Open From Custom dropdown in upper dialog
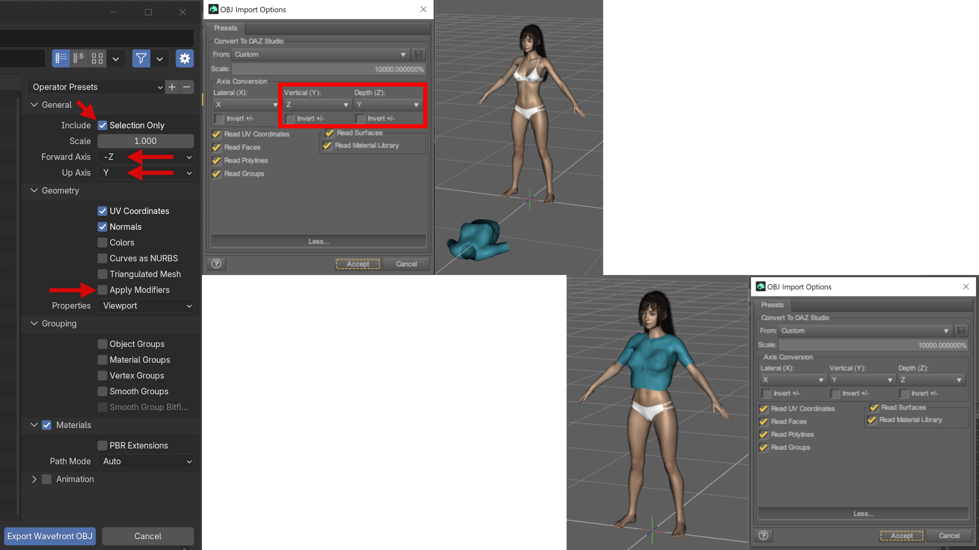Image resolution: width=979 pixels, height=550 pixels. 321,54
